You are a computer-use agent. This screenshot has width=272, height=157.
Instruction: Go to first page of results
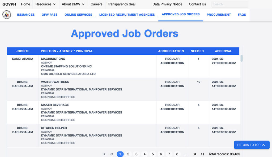point(104,154)
